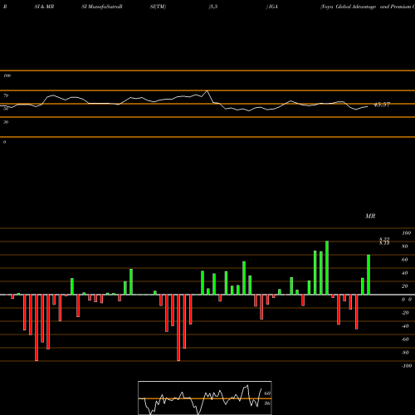Click the '-40' label on MR axis
Viewport: 415px width, 415px height.
(x=405, y=326)
